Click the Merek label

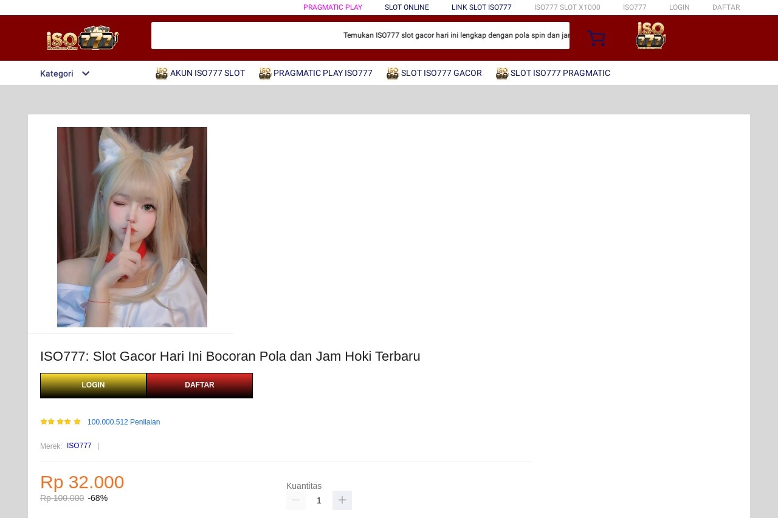[51, 446]
